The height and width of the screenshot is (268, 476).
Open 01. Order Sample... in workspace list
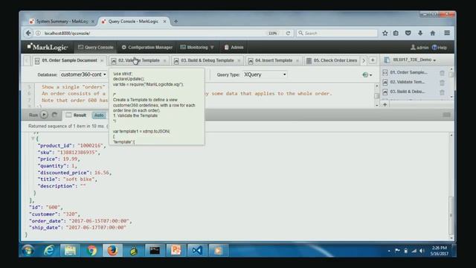[408, 73]
